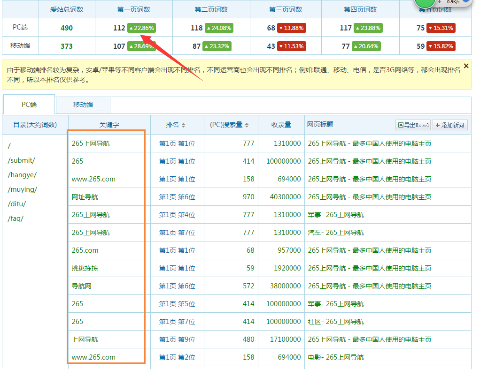Open the /hangye/ directory
480x369 pixels.
pyautogui.click(x=22, y=175)
